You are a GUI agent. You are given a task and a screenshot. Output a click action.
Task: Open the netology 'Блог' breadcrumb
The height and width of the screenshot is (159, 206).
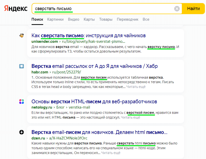tap(61, 107)
